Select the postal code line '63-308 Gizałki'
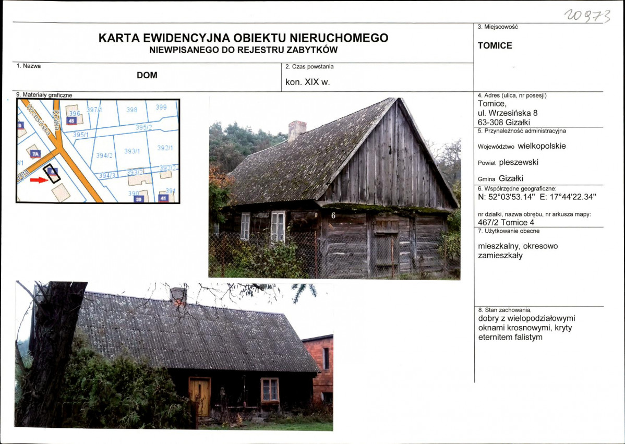The width and height of the screenshot is (625, 444). tap(504, 123)
